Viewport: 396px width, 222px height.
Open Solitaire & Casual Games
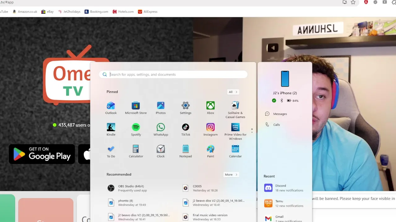pyautogui.click(x=235, y=110)
